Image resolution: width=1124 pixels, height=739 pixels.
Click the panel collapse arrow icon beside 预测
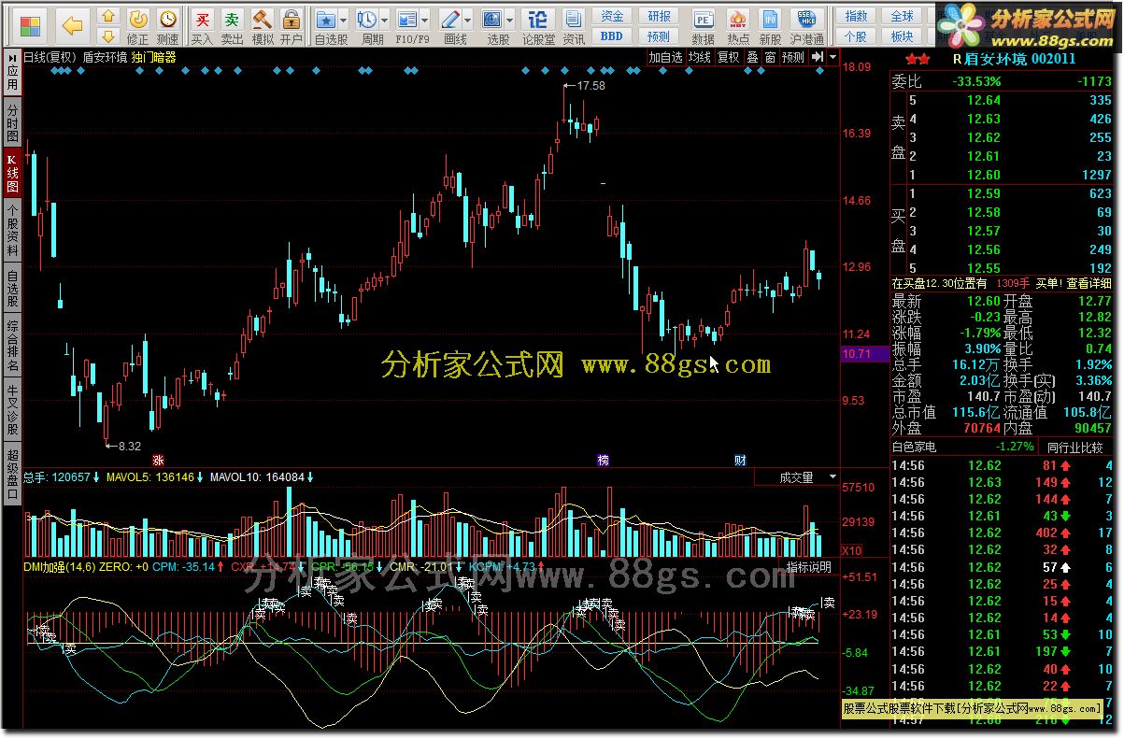(x=818, y=57)
